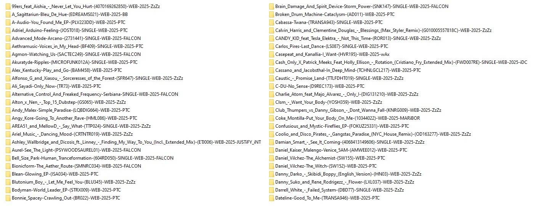The width and height of the screenshot is (538, 206).
Task: Click folder icon of A_Sagittariun-Bleu_De_Hue
Action: [x=8, y=14]
